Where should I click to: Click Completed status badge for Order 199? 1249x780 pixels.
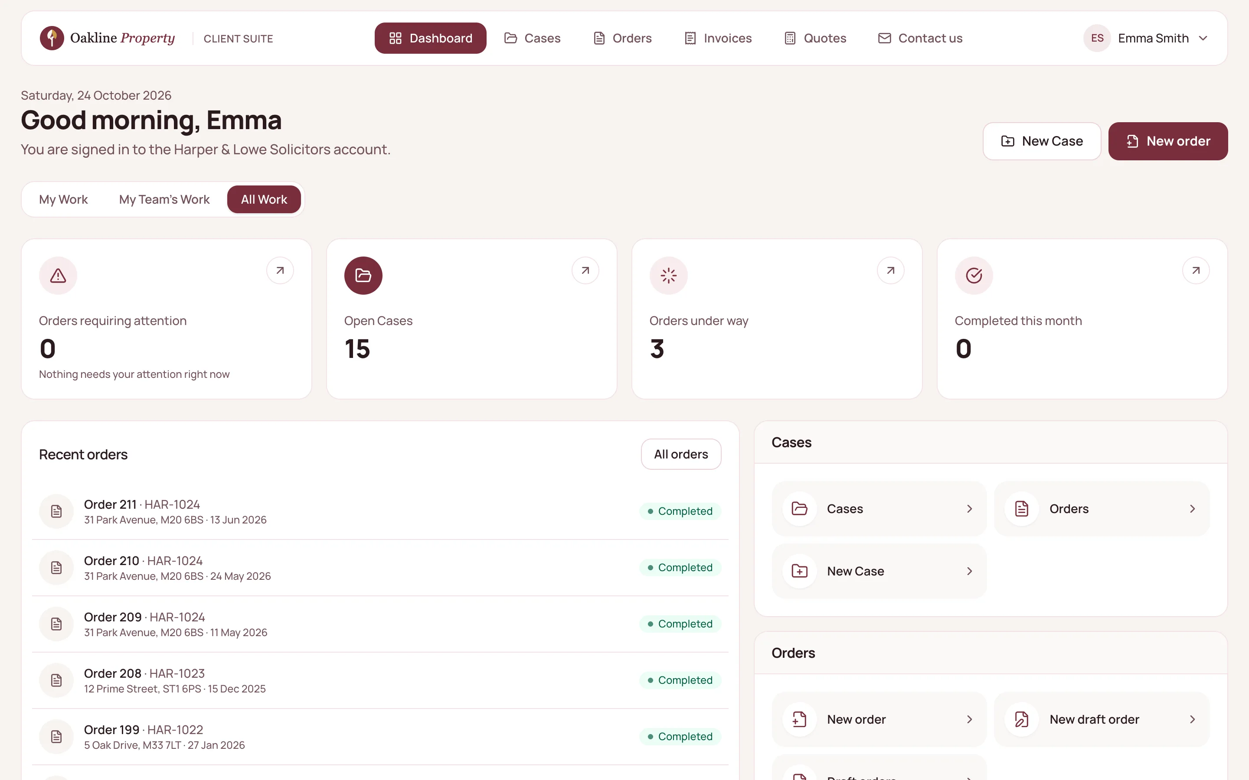click(680, 736)
